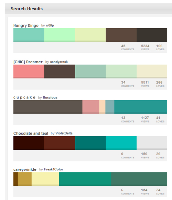Visit author w00p's profile

point(50,25)
